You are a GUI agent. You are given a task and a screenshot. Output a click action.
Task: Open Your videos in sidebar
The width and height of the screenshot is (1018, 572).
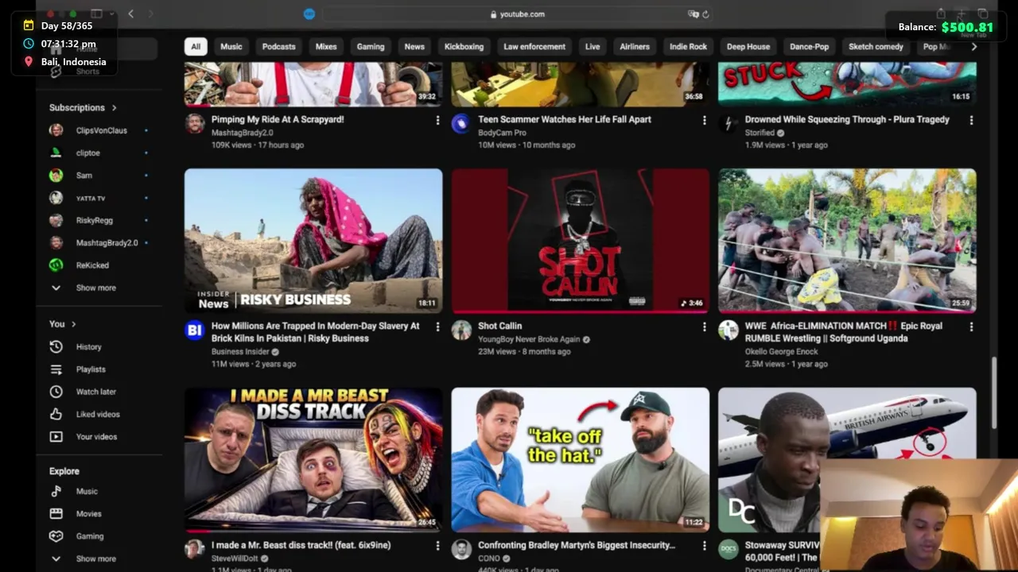[96, 436]
